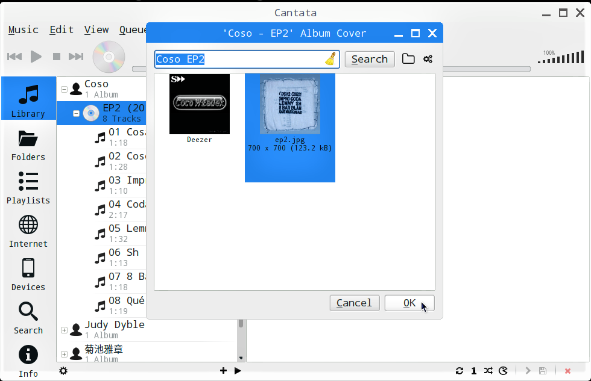Select the ep2.jpg cover thumbnail
Screen dimensions: 591x381
coord(290,128)
